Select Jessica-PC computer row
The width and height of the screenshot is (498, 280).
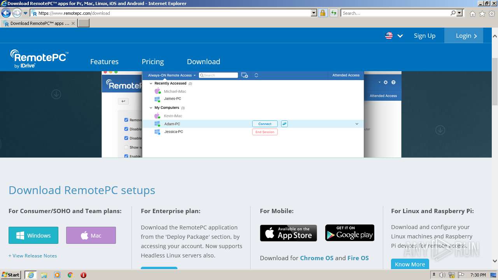[253, 132]
